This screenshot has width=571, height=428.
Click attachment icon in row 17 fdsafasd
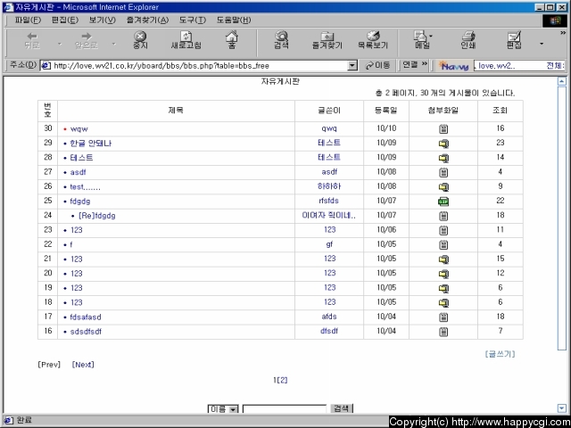click(x=443, y=317)
